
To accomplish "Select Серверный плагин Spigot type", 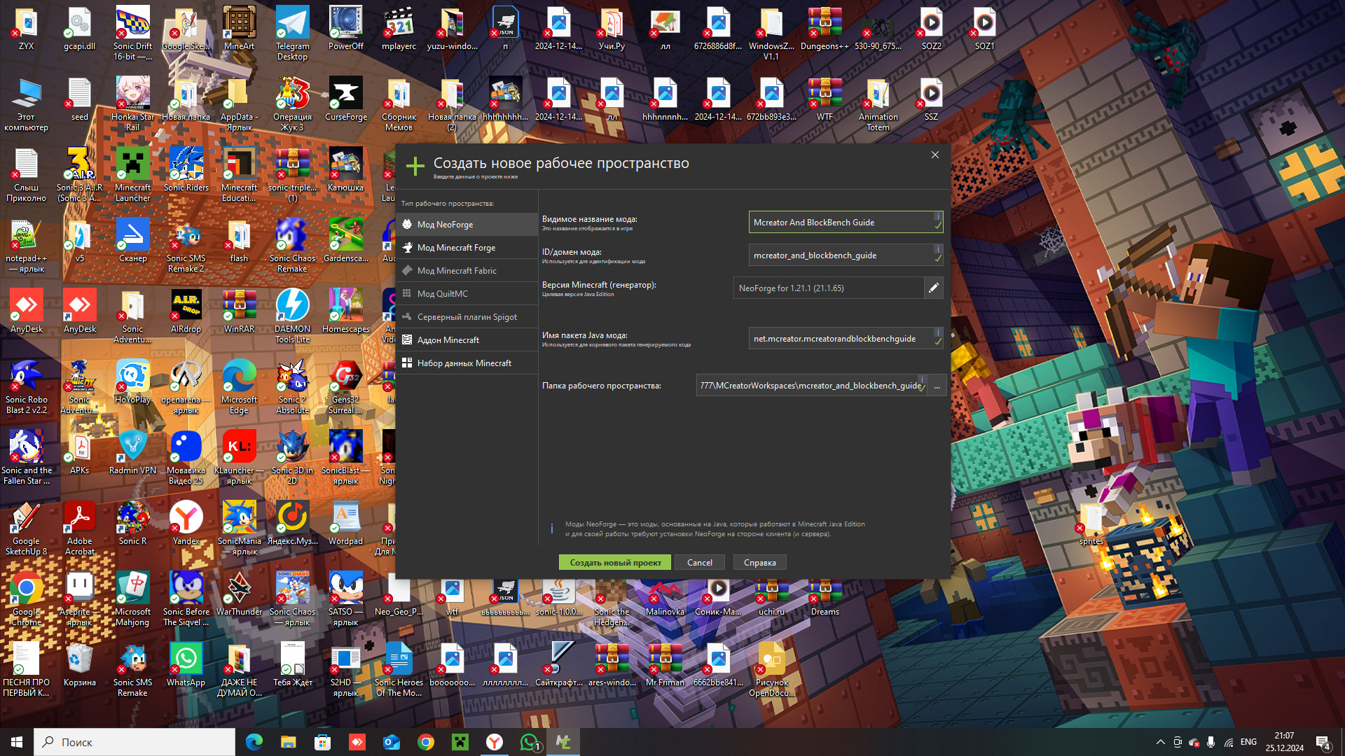I will [467, 317].
